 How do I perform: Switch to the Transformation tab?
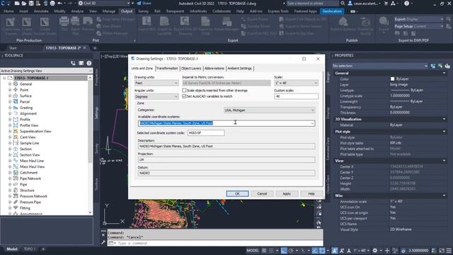(167, 68)
